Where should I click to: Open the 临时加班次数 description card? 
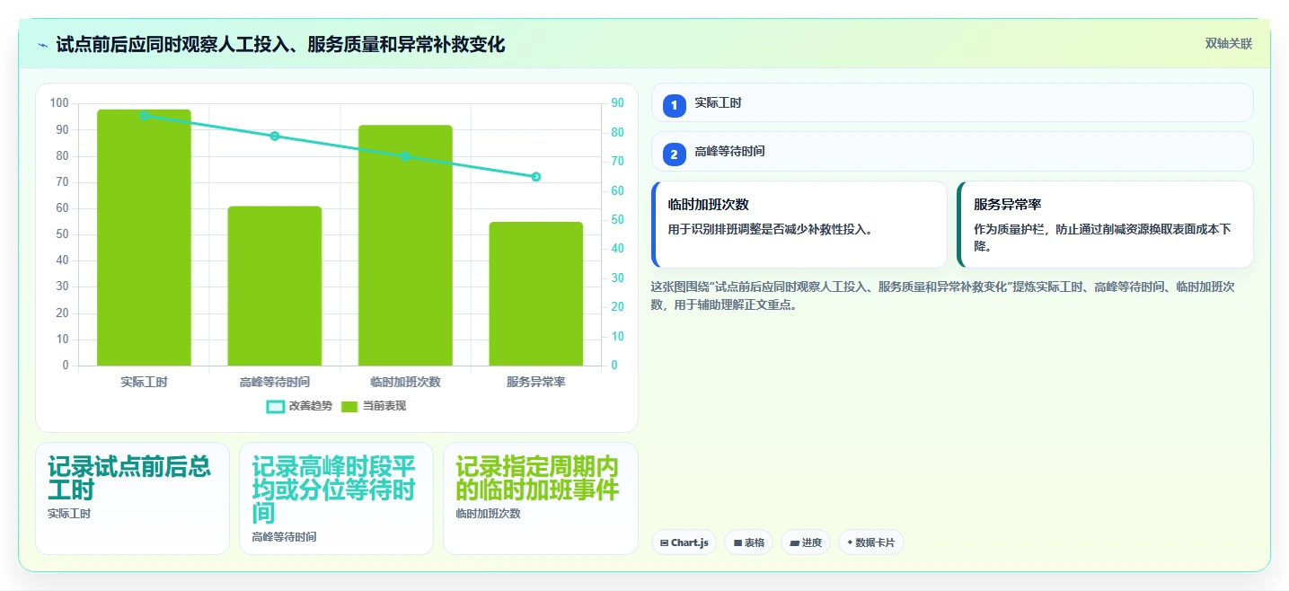[799, 225]
